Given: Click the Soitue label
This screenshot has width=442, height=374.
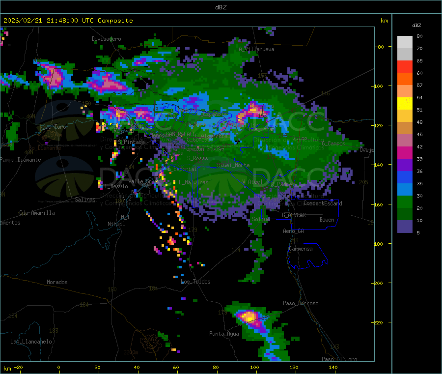Looking at the screenshot, I should click(261, 219).
